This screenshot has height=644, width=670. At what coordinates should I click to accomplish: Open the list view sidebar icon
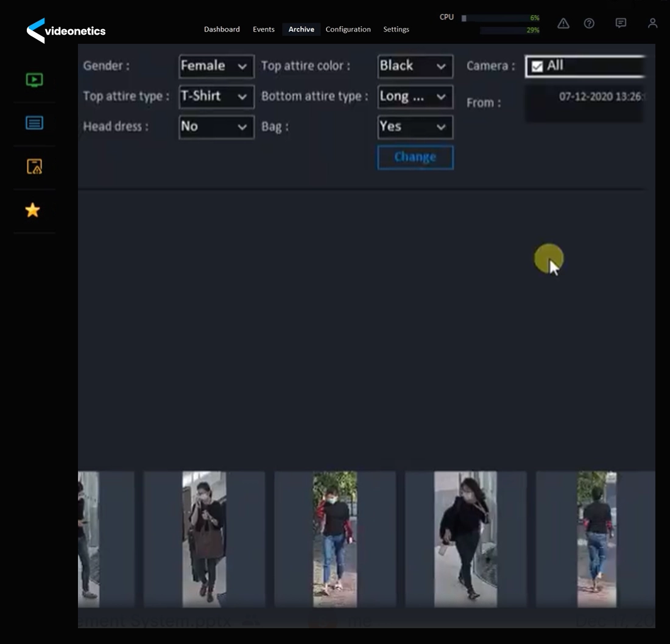(34, 123)
